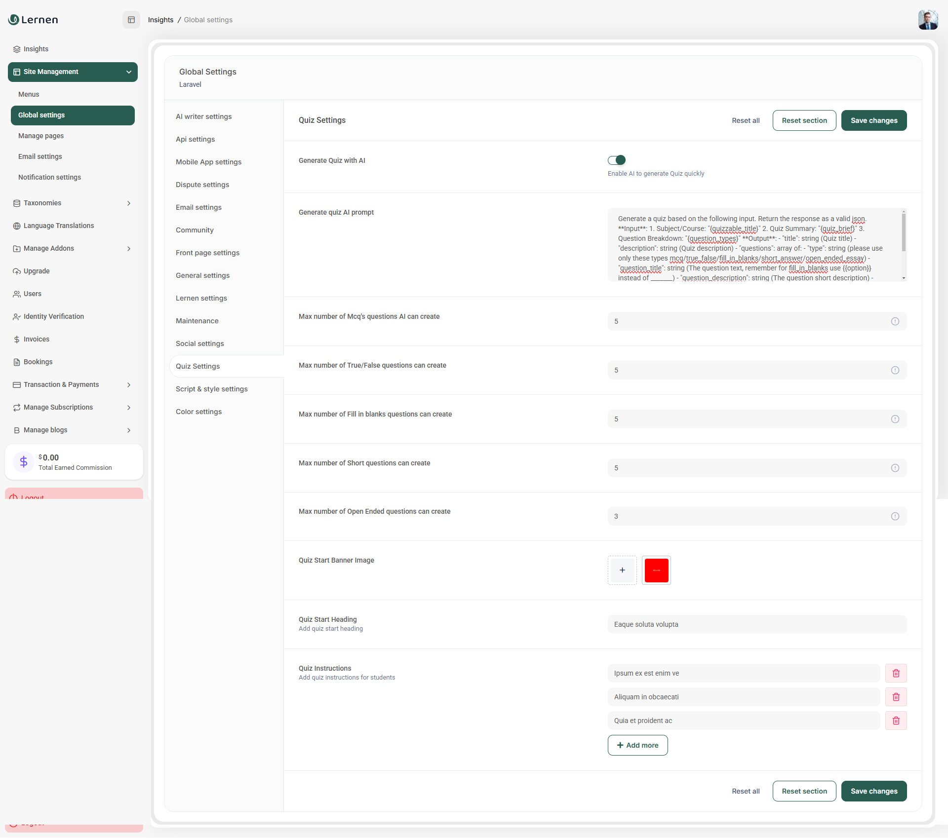Switch to AI writer settings tab
The image size is (948, 838).
(x=203, y=116)
